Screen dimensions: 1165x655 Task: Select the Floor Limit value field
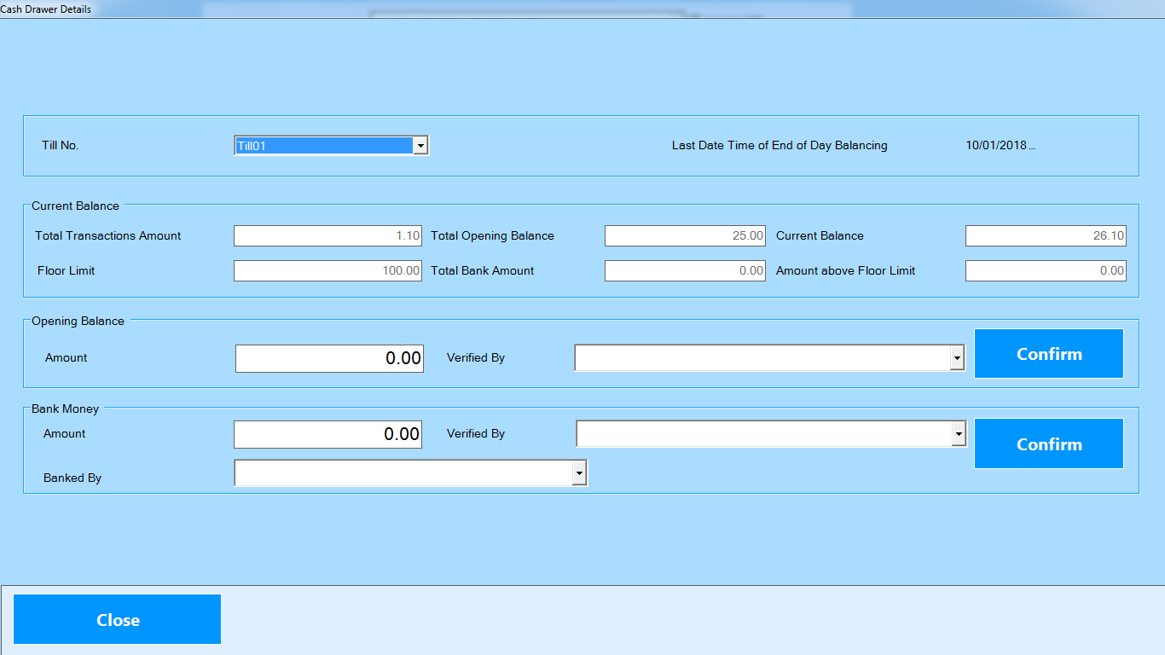(327, 271)
